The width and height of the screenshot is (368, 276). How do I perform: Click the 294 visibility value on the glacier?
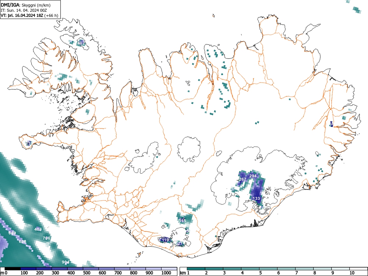click(x=253, y=176)
